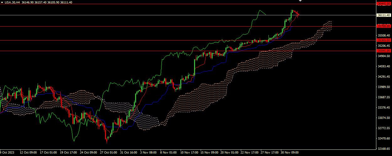Click the USA.30,H4 symbol title text

pyautogui.click(x=12, y=2)
